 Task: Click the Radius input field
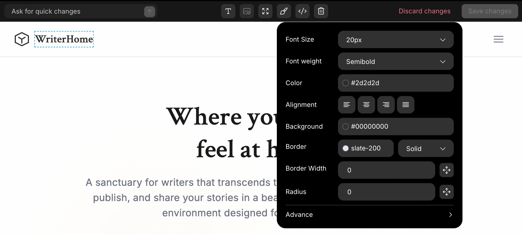tap(387, 192)
